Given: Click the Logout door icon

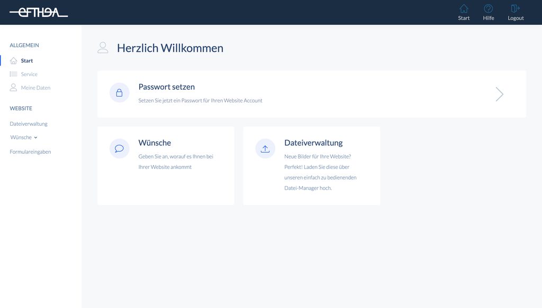Looking at the screenshot, I should 515,8.
